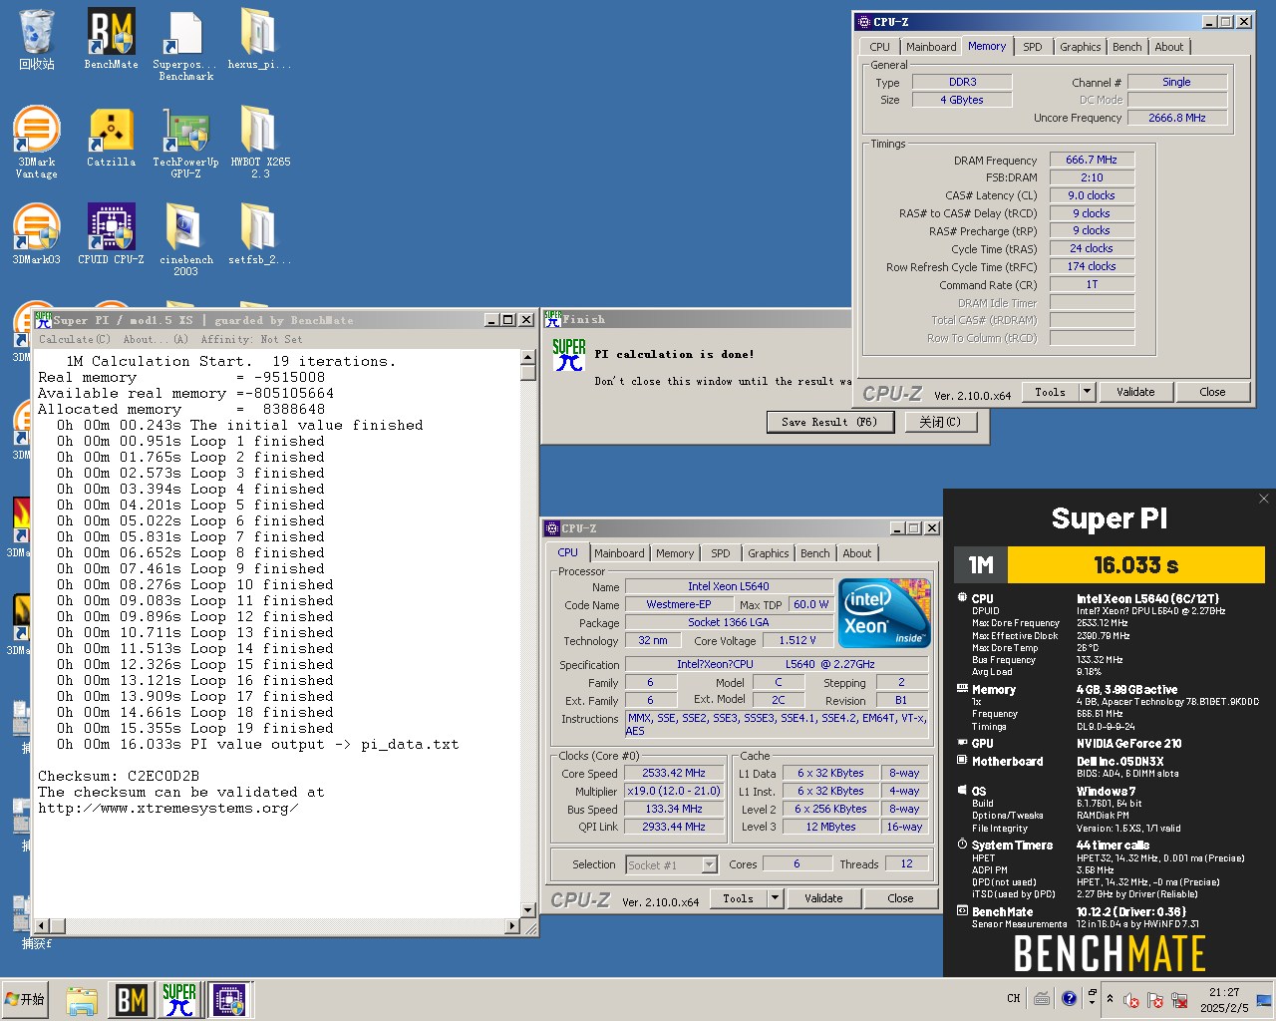The image size is (1276, 1021).
Task: Open the Action Center flag tray icon
Action: (1155, 1000)
